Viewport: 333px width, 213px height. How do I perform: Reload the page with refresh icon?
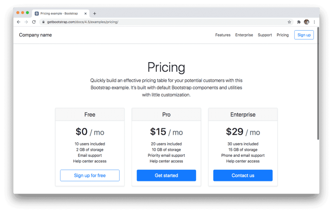[x=34, y=22]
